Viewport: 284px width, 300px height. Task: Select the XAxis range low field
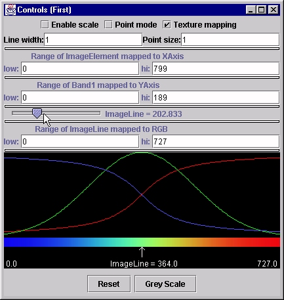(80, 68)
